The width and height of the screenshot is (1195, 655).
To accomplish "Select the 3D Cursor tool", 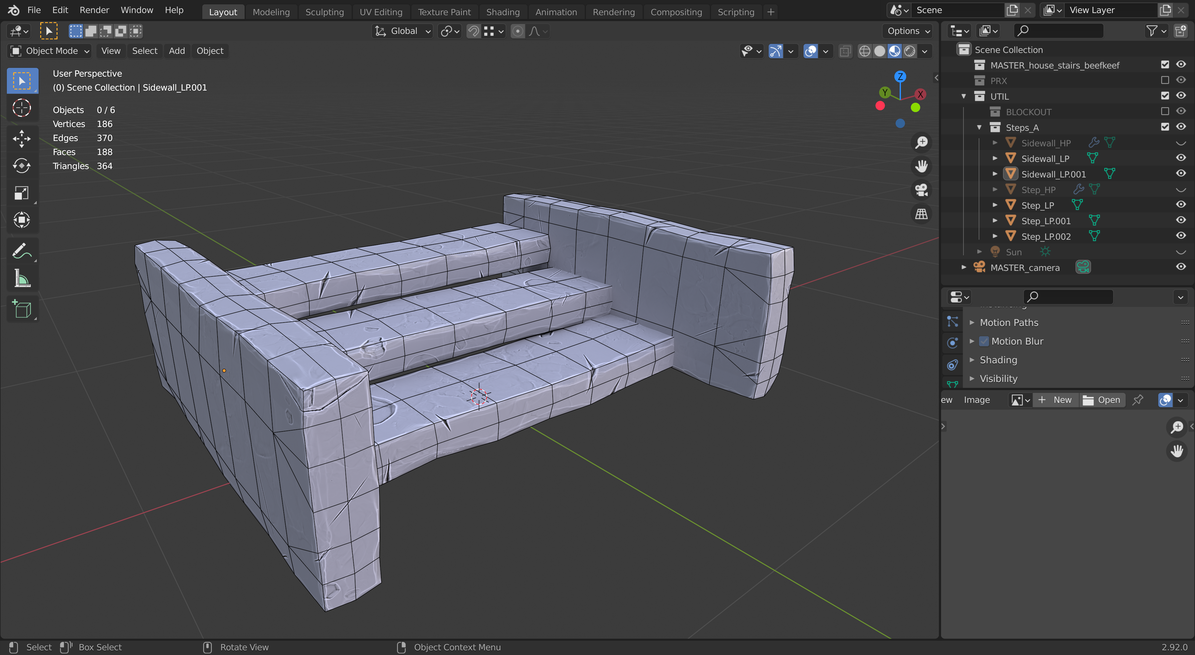I will click(21, 108).
